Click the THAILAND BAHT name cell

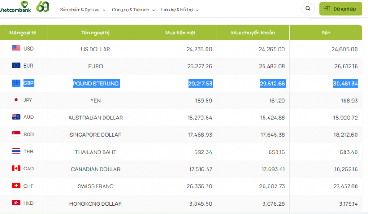pyautogui.click(x=96, y=152)
